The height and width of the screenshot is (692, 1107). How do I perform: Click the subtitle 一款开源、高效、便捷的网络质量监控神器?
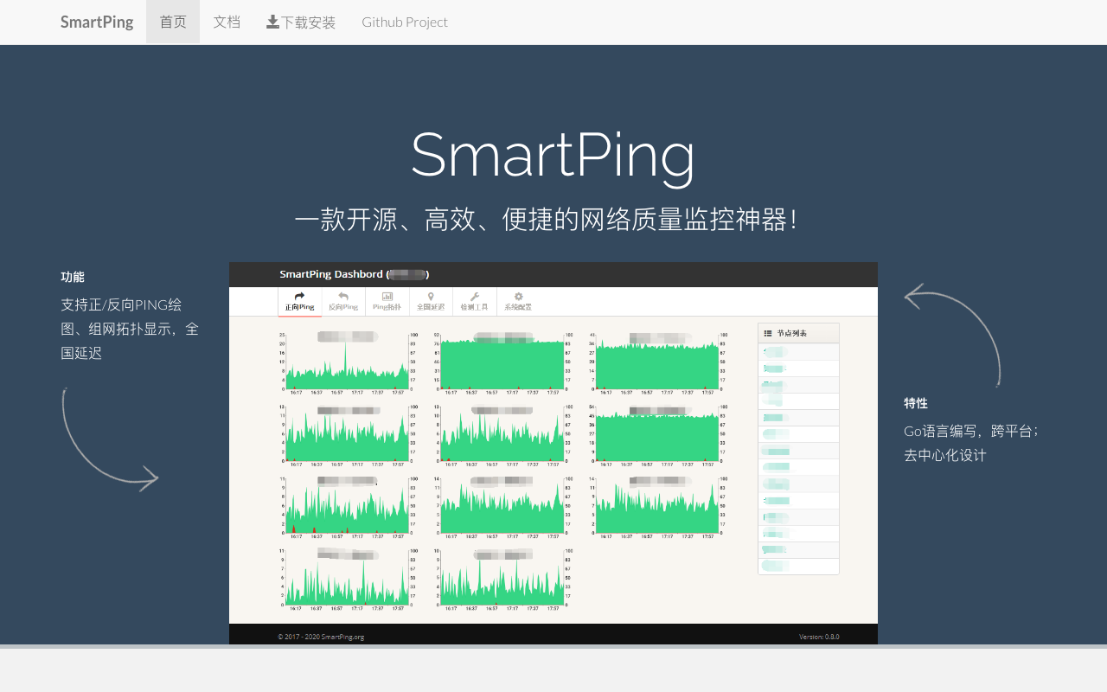pos(546,220)
